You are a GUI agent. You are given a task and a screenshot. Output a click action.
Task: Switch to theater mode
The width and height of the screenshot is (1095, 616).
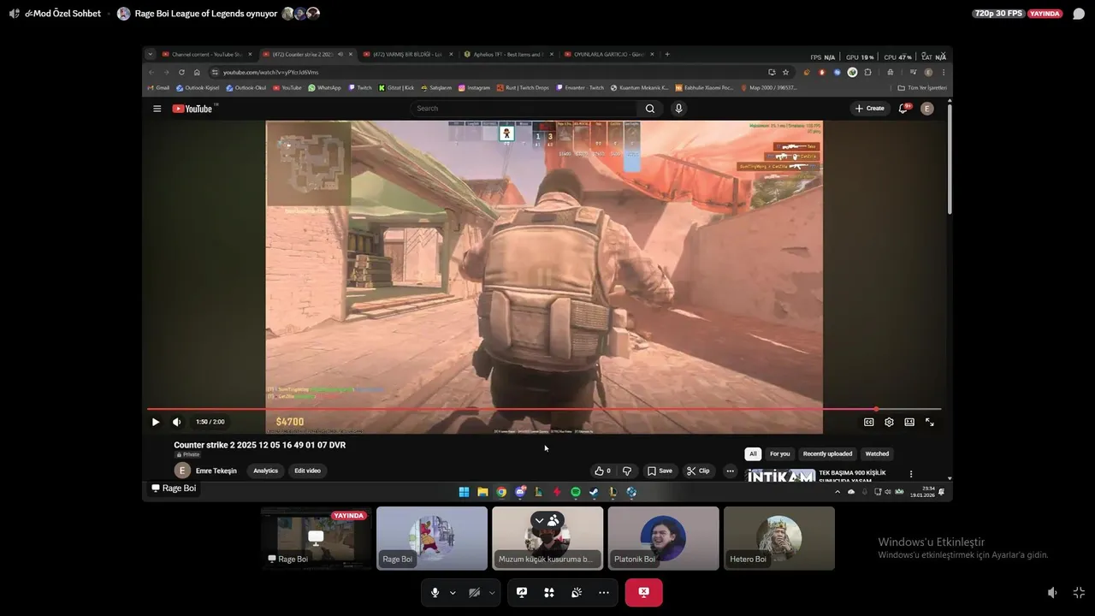click(909, 422)
